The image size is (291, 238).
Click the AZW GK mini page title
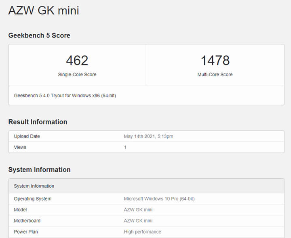(x=44, y=10)
